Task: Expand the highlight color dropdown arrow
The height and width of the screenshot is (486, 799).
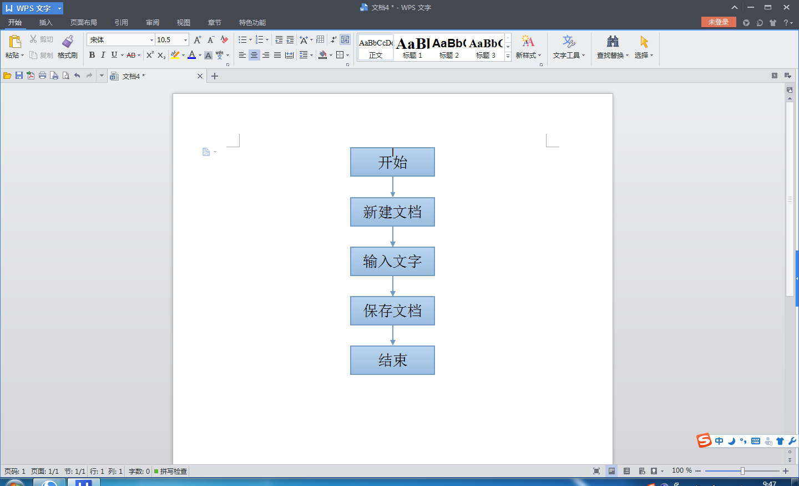Action: pos(183,56)
